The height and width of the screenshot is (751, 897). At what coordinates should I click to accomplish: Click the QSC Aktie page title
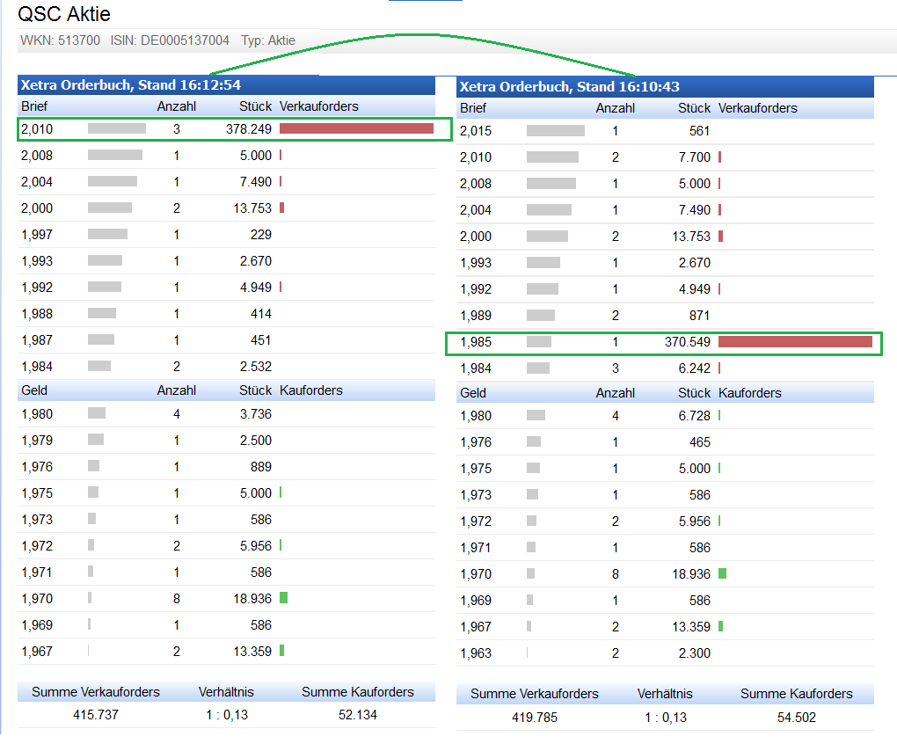(64, 15)
